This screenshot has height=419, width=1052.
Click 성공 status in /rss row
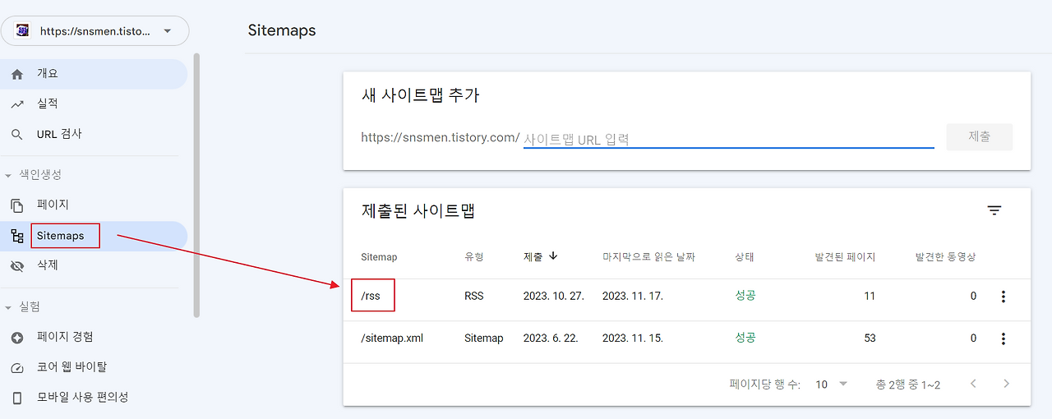(745, 296)
